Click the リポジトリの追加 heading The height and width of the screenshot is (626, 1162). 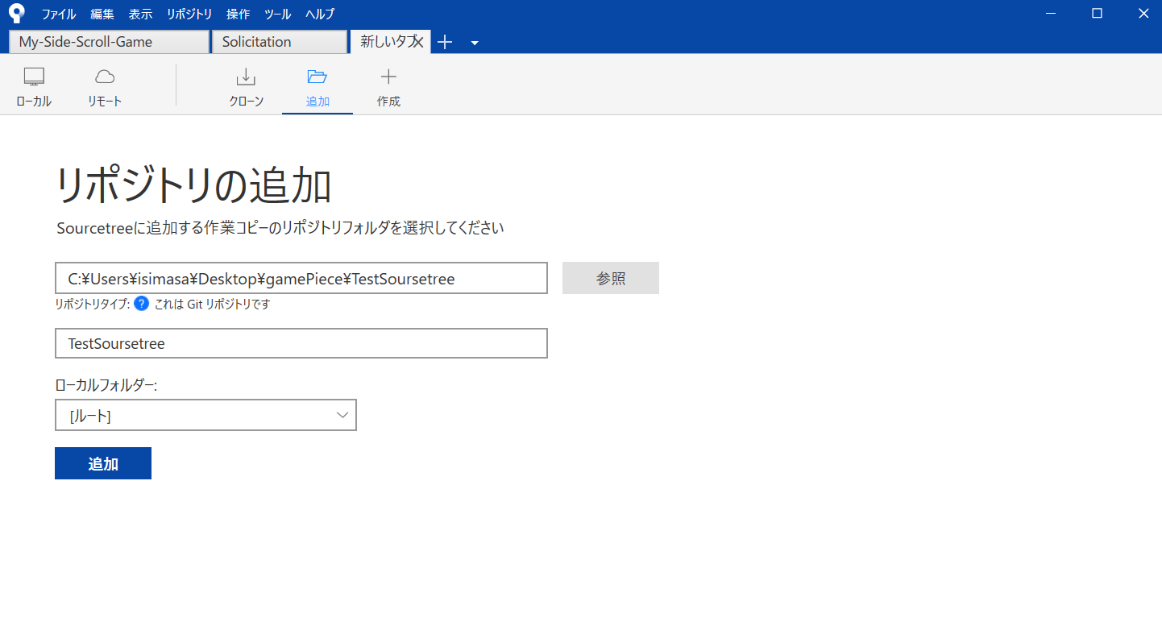coord(193,187)
